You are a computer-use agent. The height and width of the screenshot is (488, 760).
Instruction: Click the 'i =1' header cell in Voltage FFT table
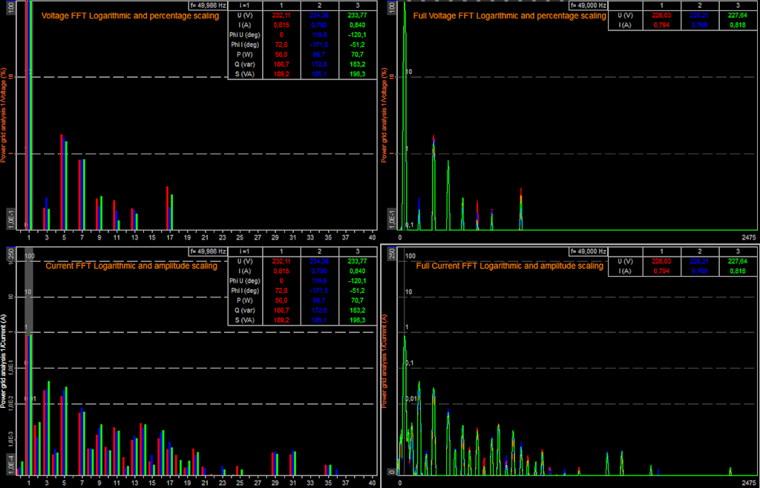click(245, 5)
